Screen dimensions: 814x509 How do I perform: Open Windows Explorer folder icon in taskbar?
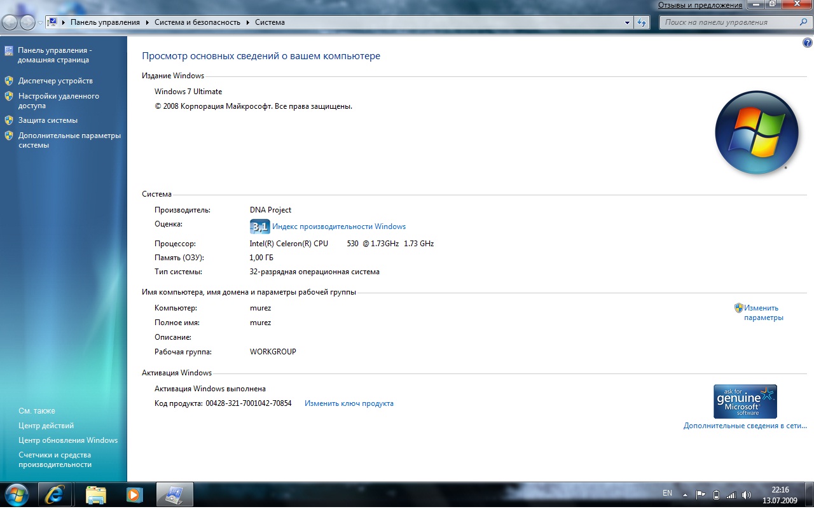tap(96, 494)
